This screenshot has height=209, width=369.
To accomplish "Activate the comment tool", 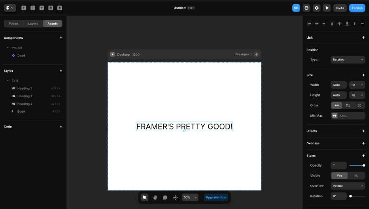I will coord(165,197).
